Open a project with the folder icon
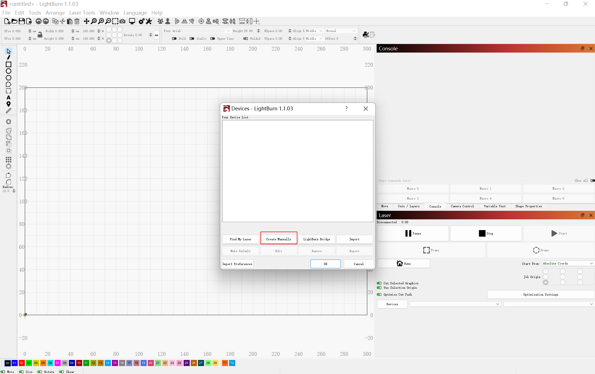Screen dimensions: 595x374 coord(15,21)
